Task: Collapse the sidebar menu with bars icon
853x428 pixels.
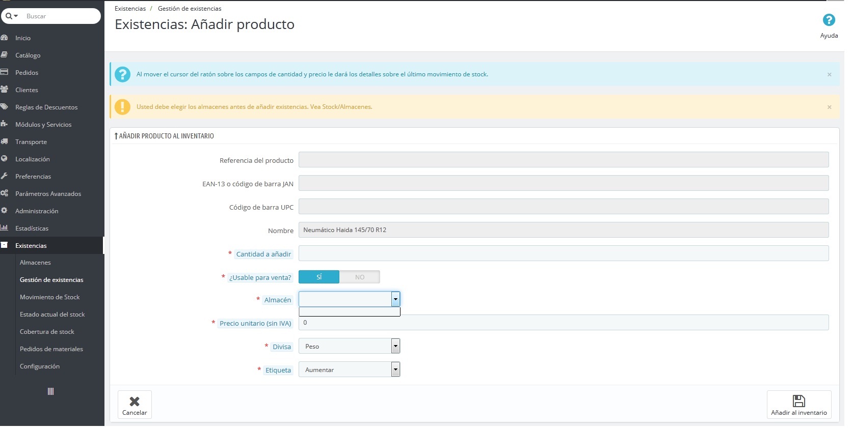Action: [50, 391]
